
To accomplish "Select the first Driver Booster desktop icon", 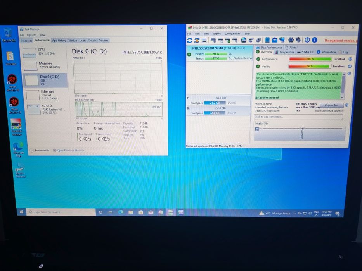I will point(12,83).
